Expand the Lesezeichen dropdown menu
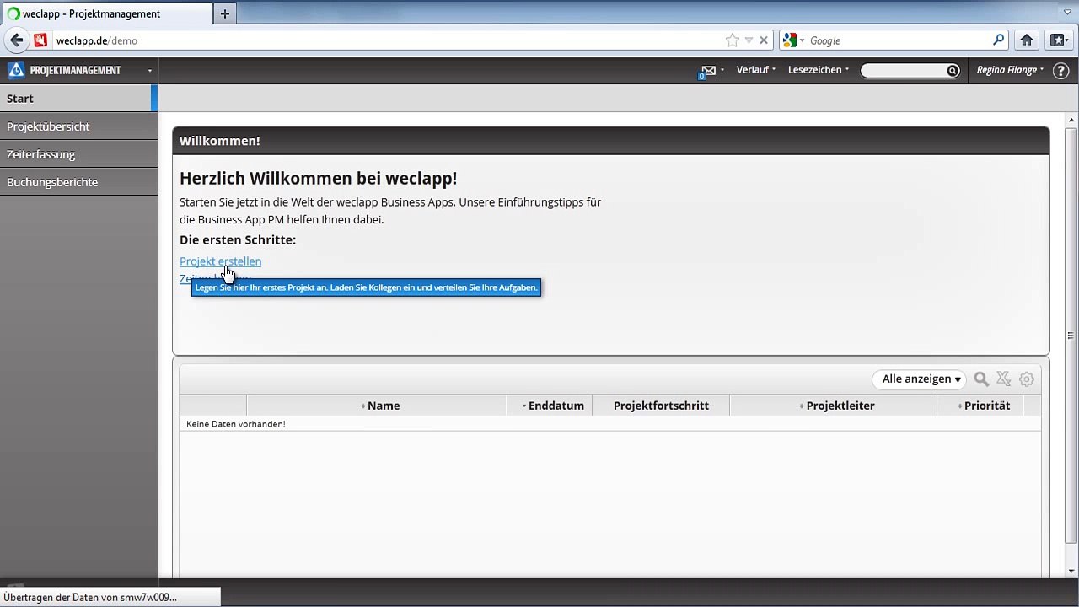The width and height of the screenshot is (1079, 607). click(819, 70)
